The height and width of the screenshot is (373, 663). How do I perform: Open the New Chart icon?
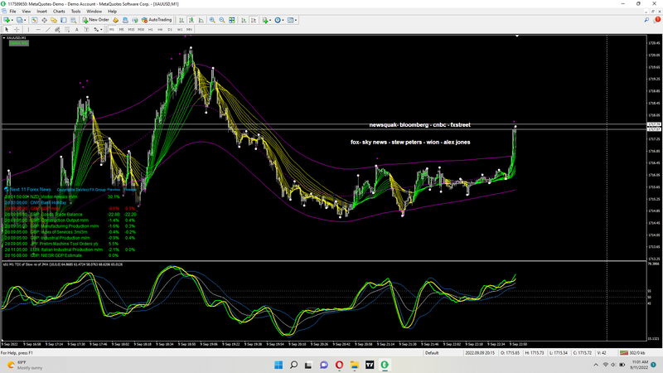[x=7, y=20]
